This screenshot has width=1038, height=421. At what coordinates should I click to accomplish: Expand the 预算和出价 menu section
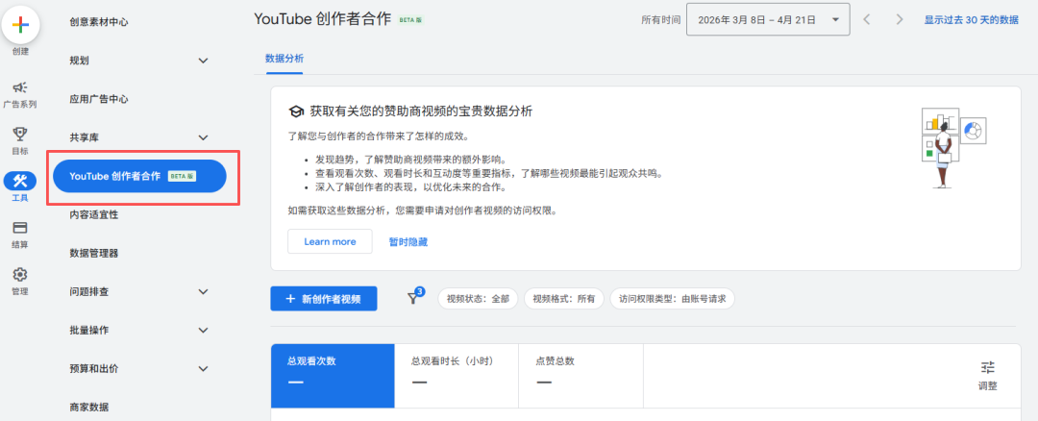click(203, 369)
